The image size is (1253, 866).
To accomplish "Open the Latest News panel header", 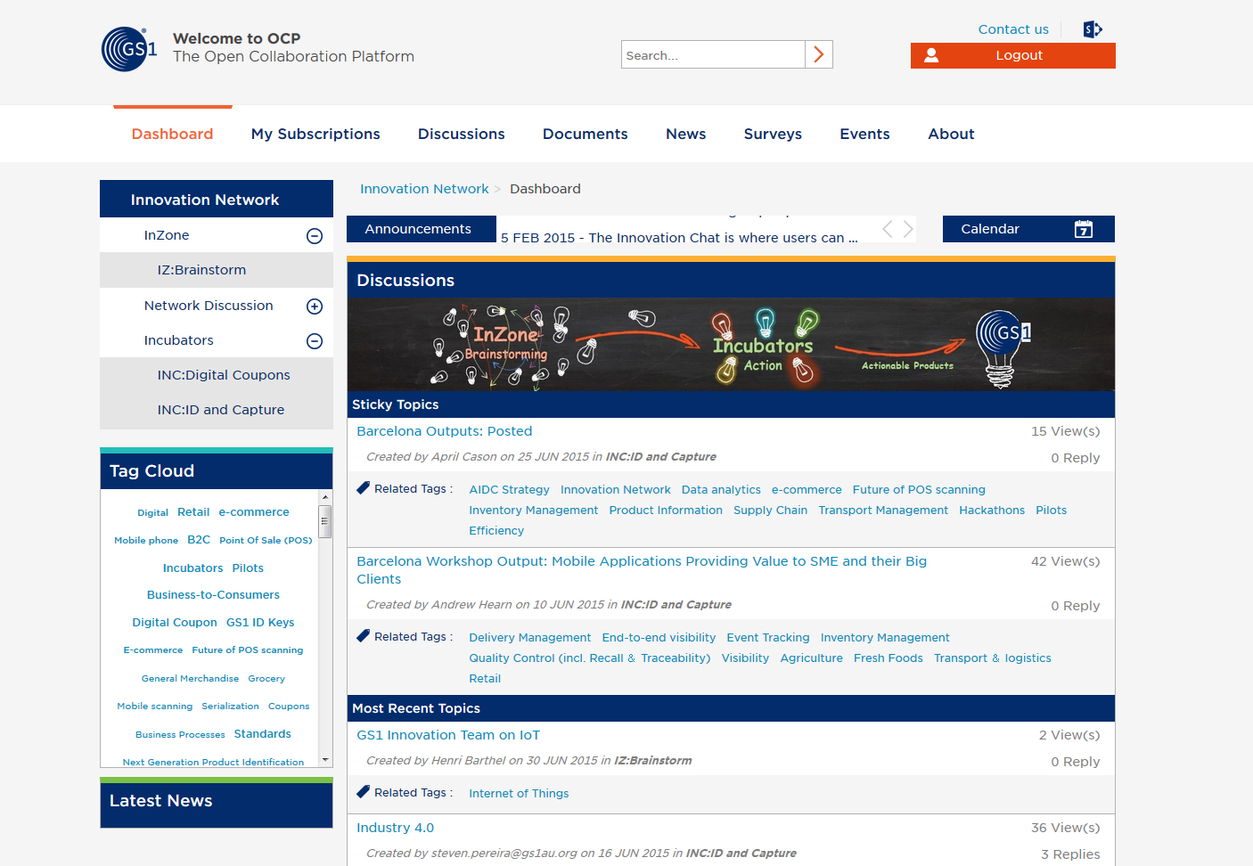I will [217, 801].
